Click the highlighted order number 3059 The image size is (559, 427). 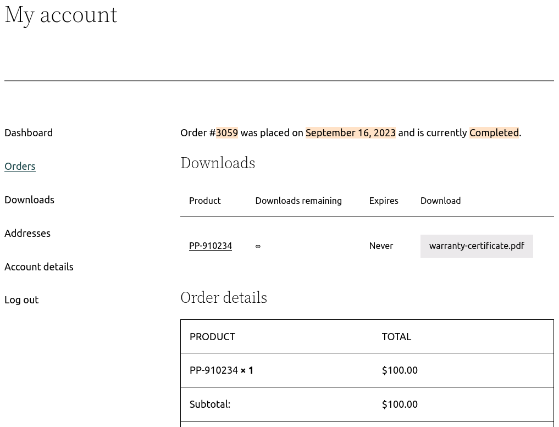pos(227,132)
